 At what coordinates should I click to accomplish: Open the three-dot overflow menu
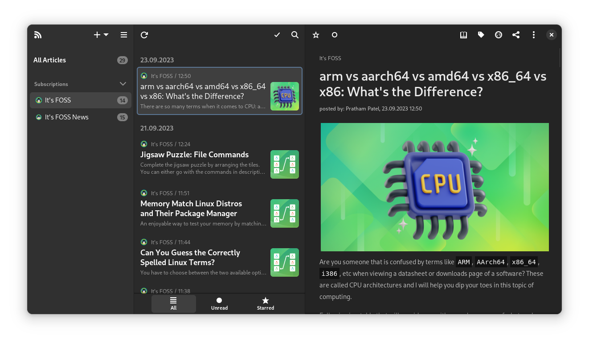533,35
